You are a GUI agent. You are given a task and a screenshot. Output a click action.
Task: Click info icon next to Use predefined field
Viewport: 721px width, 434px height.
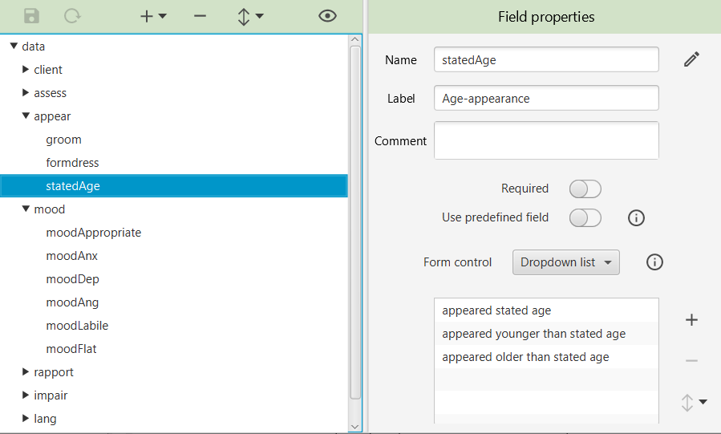click(637, 217)
